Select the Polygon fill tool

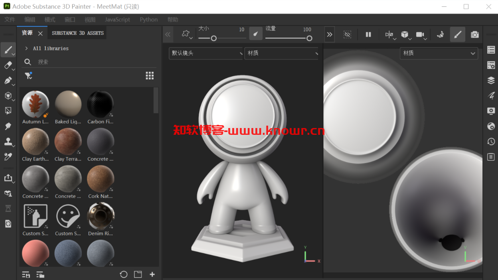click(8, 95)
